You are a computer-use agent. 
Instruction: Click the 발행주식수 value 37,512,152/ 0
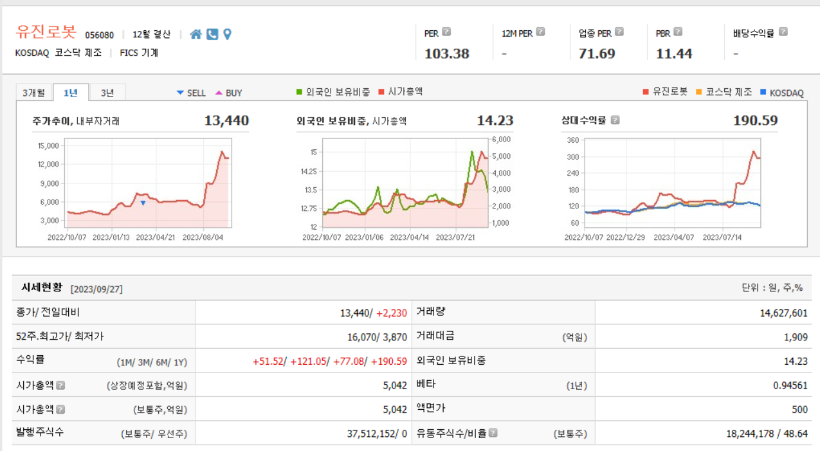click(377, 434)
